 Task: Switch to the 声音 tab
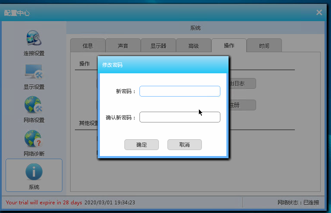coord(123,46)
